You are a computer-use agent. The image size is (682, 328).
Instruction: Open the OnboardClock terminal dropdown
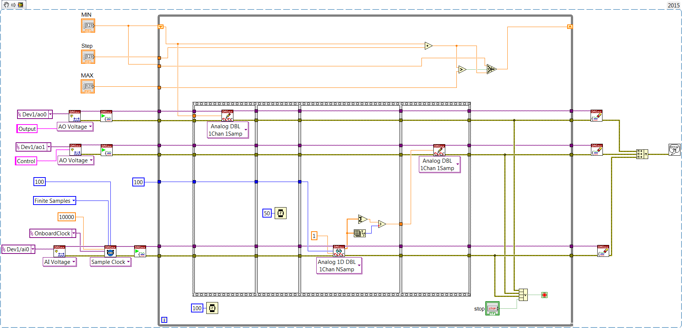click(x=74, y=233)
